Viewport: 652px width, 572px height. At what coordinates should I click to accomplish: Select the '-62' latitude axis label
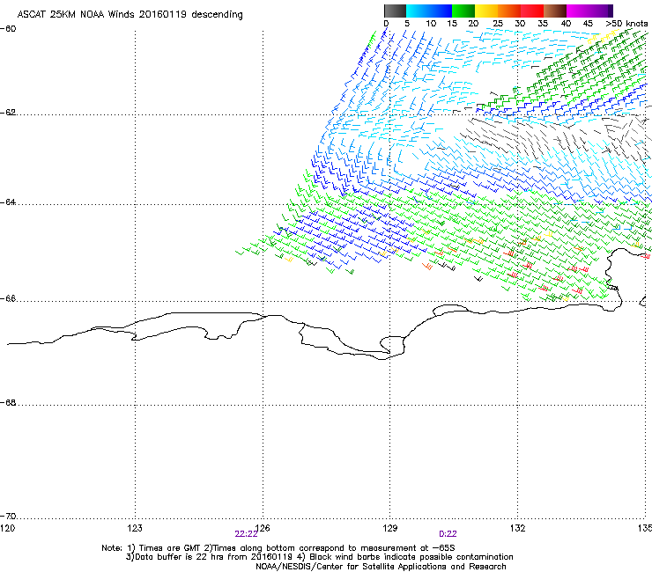tap(8, 113)
